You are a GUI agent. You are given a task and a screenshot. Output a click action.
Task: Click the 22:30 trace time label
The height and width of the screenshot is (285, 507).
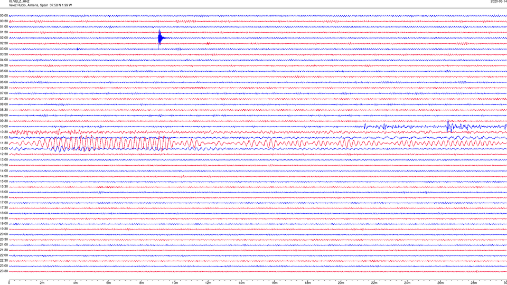tap(4, 261)
